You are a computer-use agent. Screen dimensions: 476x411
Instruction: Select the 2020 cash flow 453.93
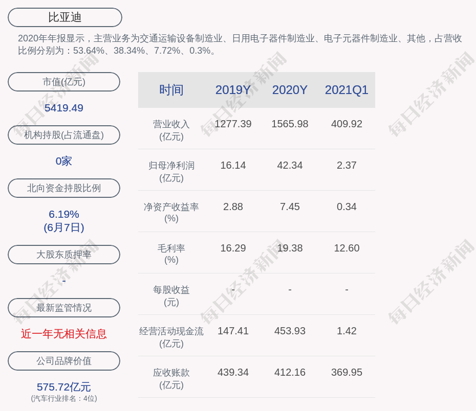click(290, 331)
